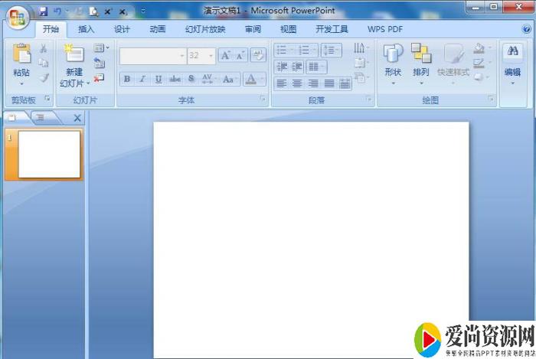Toggle Bold formatting

(x=127, y=80)
